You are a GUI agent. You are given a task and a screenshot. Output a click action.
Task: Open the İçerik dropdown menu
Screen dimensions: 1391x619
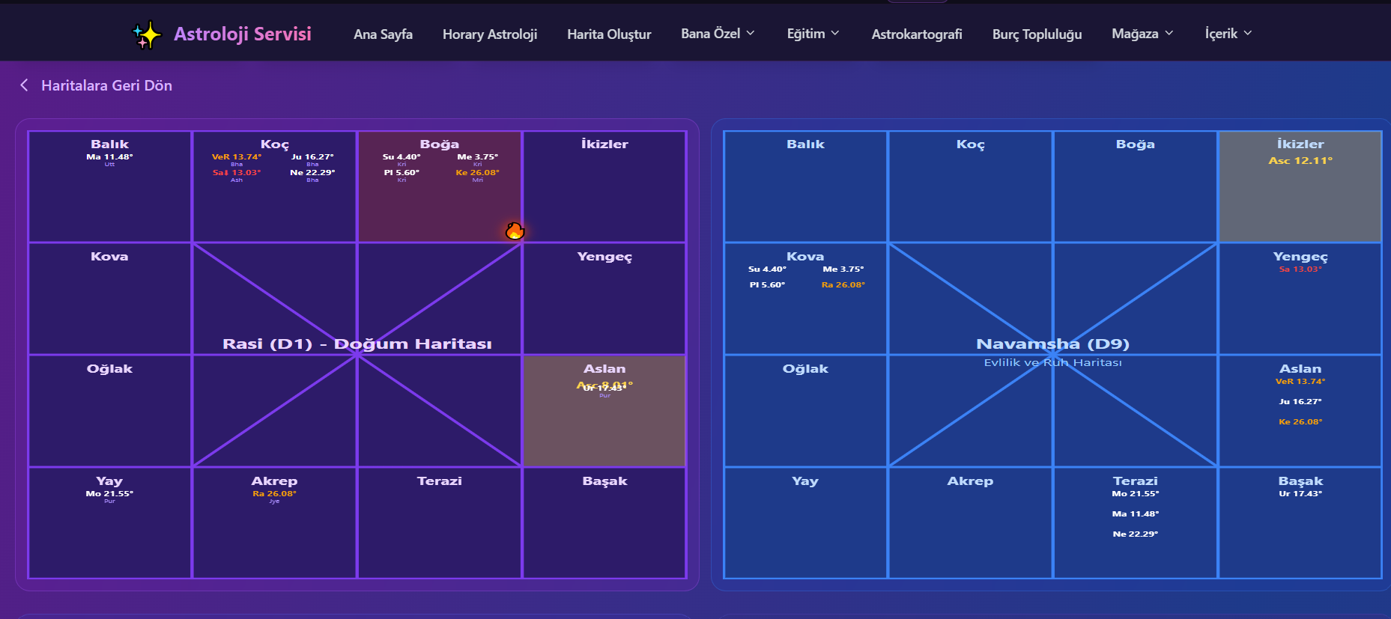click(1228, 34)
